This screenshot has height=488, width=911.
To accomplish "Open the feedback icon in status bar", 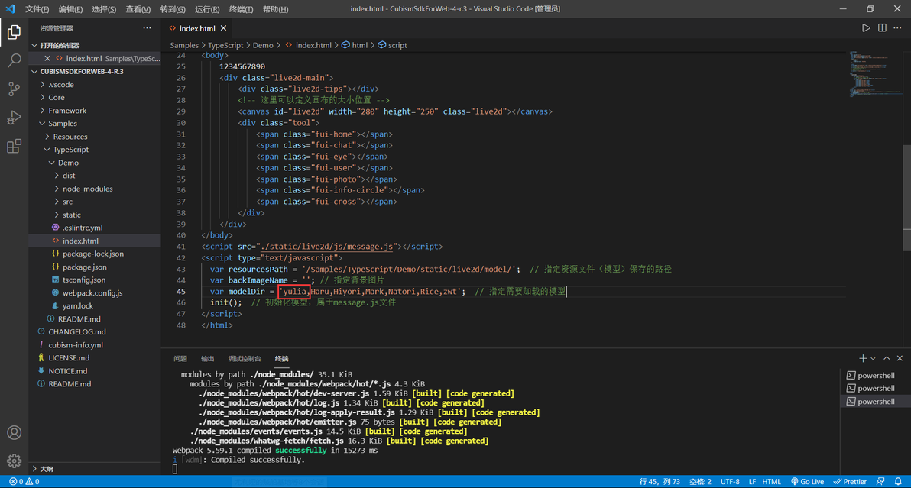I will [880, 482].
